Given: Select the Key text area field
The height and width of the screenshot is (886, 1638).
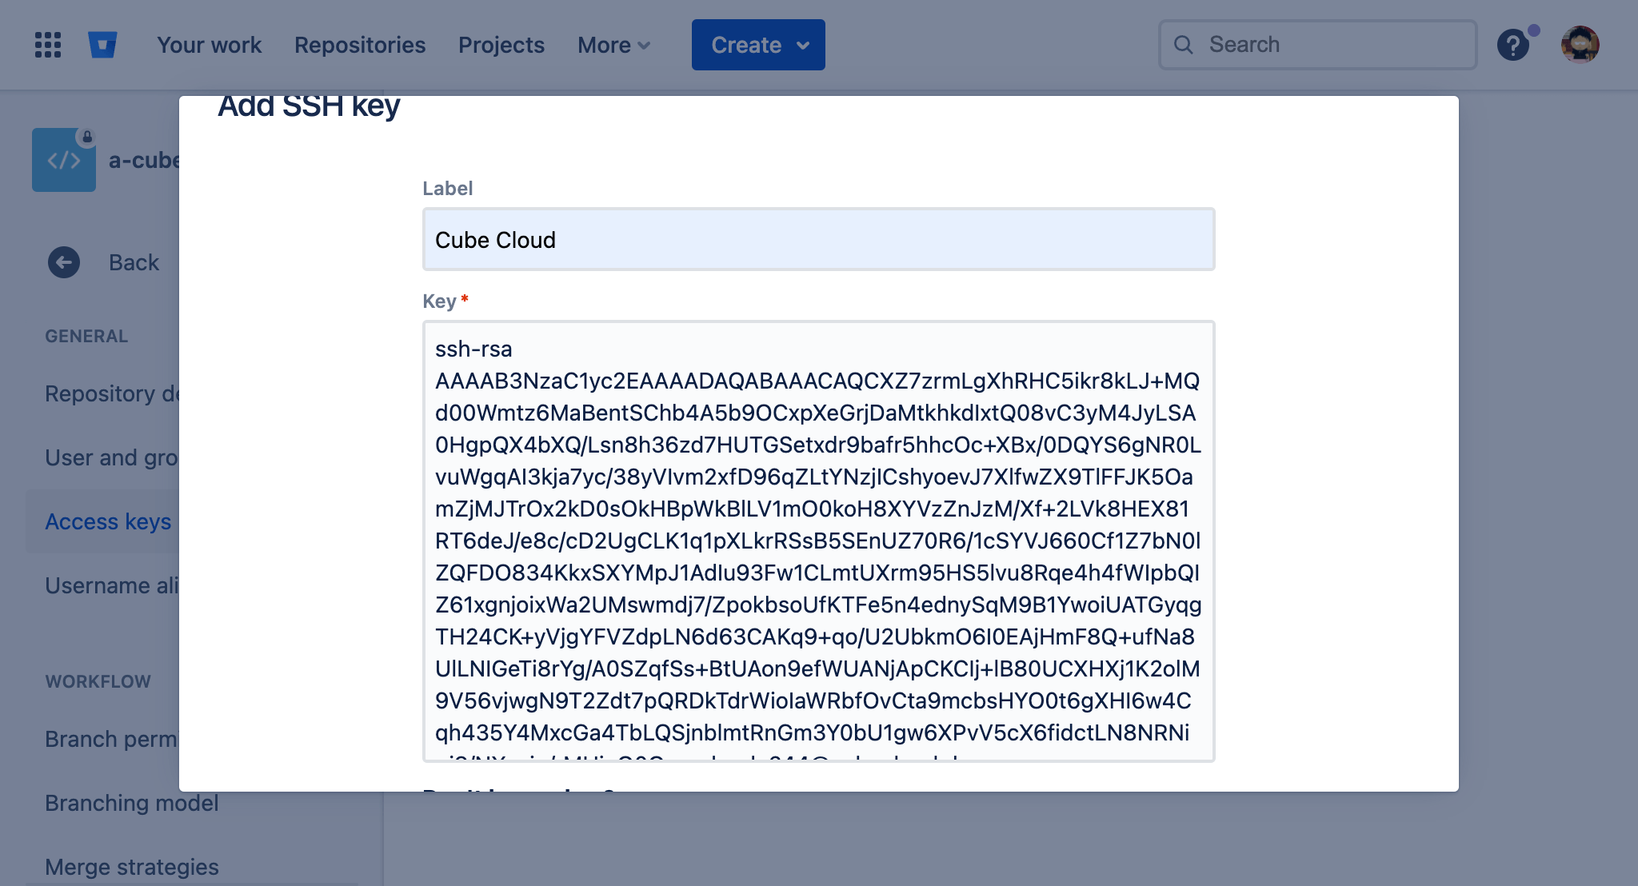Looking at the screenshot, I should 818,542.
